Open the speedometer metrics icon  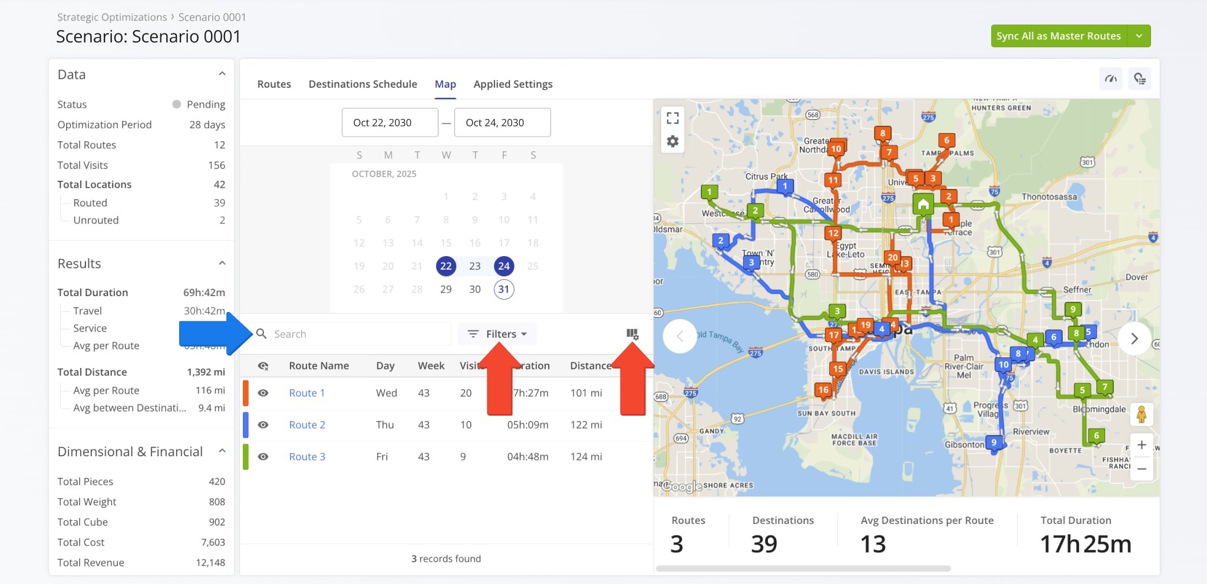click(x=1111, y=79)
